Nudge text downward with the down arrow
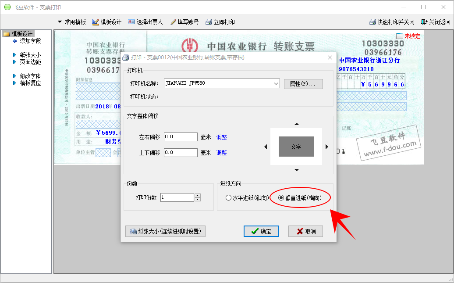The image size is (454, 283). 297,170
